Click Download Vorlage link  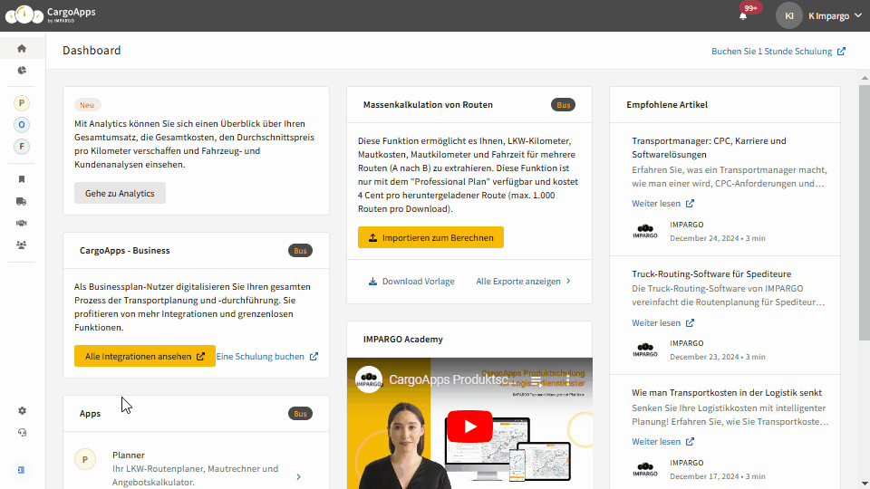tap(411, 281)
